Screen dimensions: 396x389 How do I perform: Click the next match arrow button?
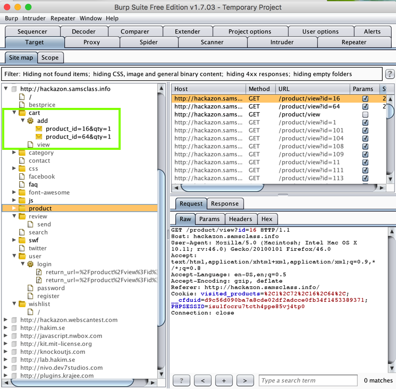pyautogui.click(x=245, y=380)
